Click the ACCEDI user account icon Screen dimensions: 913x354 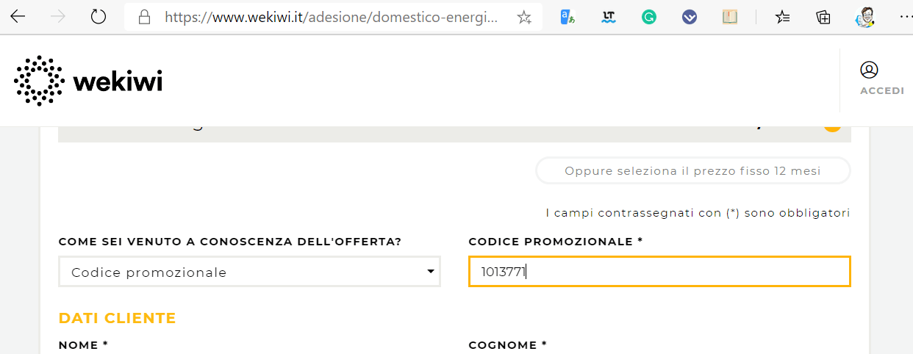[870, 71]
